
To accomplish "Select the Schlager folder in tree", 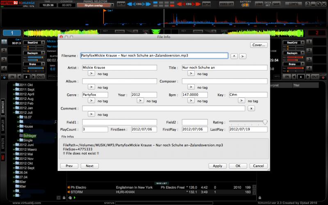I will click(x=30, y=136).
